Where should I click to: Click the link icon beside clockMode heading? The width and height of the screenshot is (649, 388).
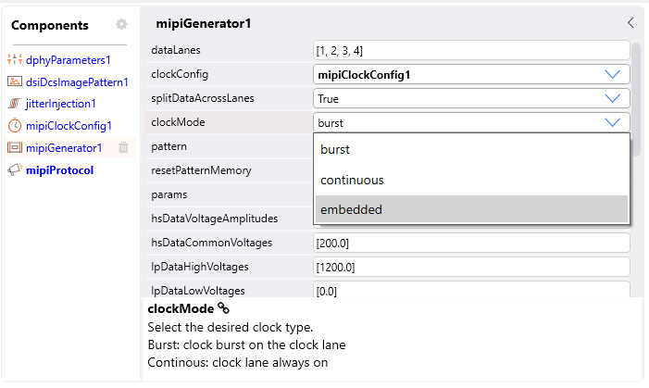[223, 308]
